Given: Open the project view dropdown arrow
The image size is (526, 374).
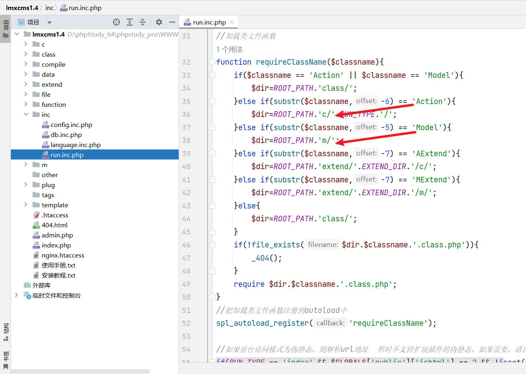Looking at the screenshot, I should [x=49, y=22].
